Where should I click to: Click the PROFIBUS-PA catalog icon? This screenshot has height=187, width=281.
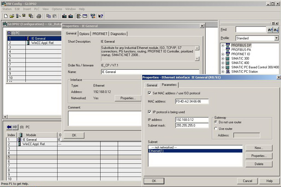click(x=228, y=49)
